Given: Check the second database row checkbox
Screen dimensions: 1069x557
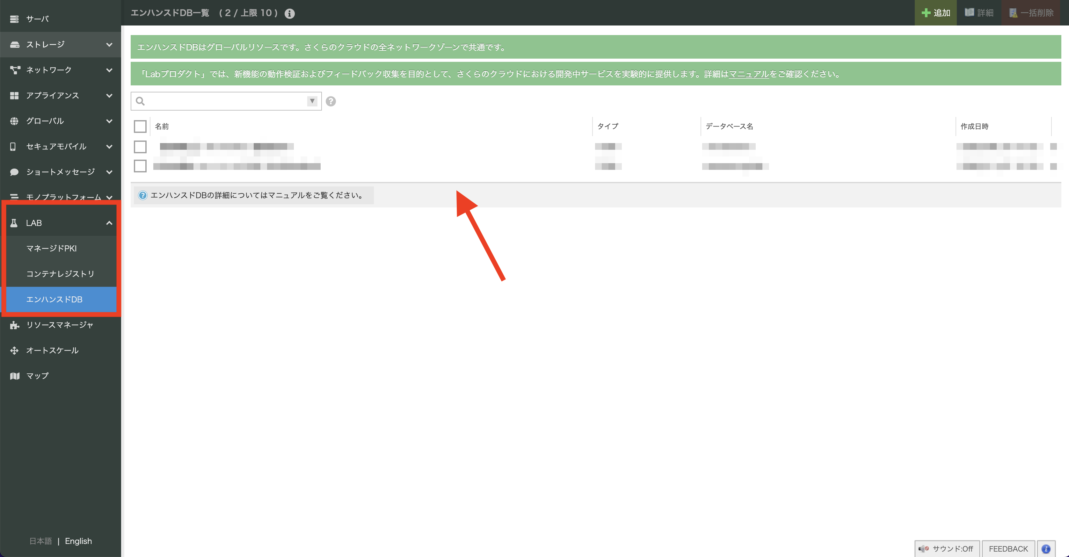Looking at the screenshot, I should coord(140,166).
